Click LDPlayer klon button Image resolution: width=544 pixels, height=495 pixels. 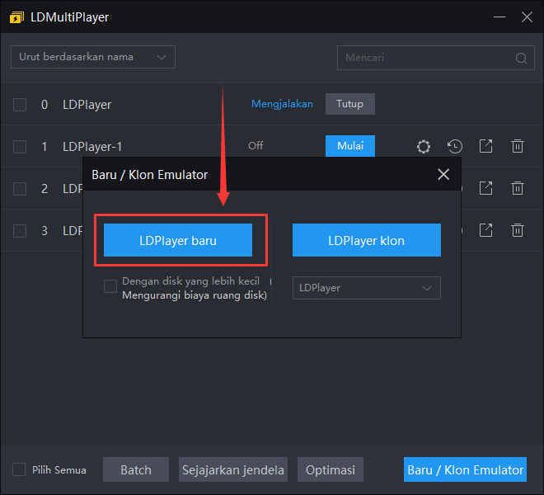(366, 240)
